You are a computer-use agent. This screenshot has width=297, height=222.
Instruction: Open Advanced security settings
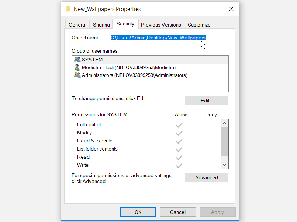[x=206, y=177]
